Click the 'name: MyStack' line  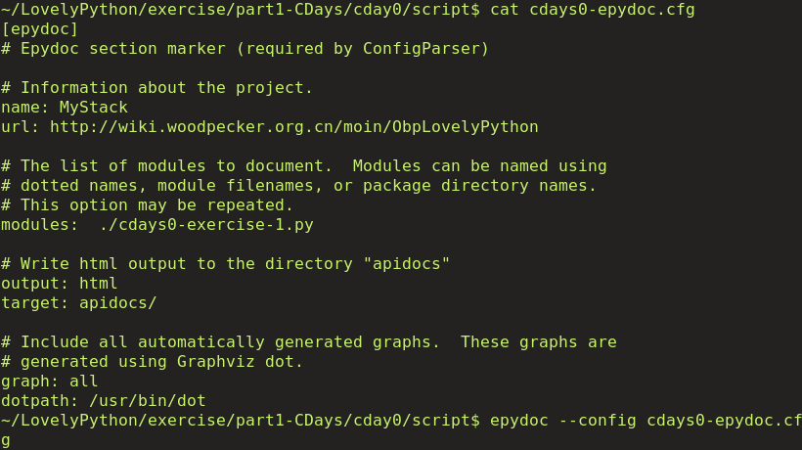point(64,108)
